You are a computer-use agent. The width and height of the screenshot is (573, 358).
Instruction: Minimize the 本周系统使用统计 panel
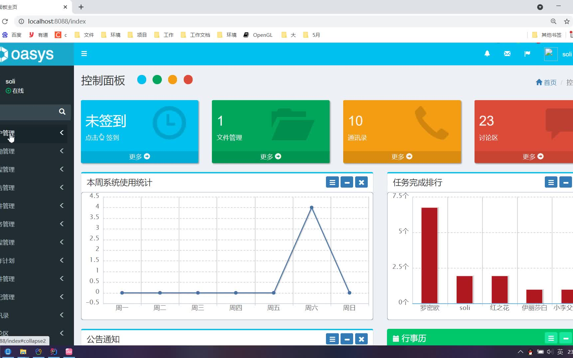coord(347,182)
